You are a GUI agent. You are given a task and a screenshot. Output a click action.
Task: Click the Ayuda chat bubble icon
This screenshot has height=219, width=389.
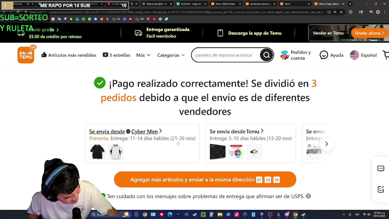coord(324,55)
